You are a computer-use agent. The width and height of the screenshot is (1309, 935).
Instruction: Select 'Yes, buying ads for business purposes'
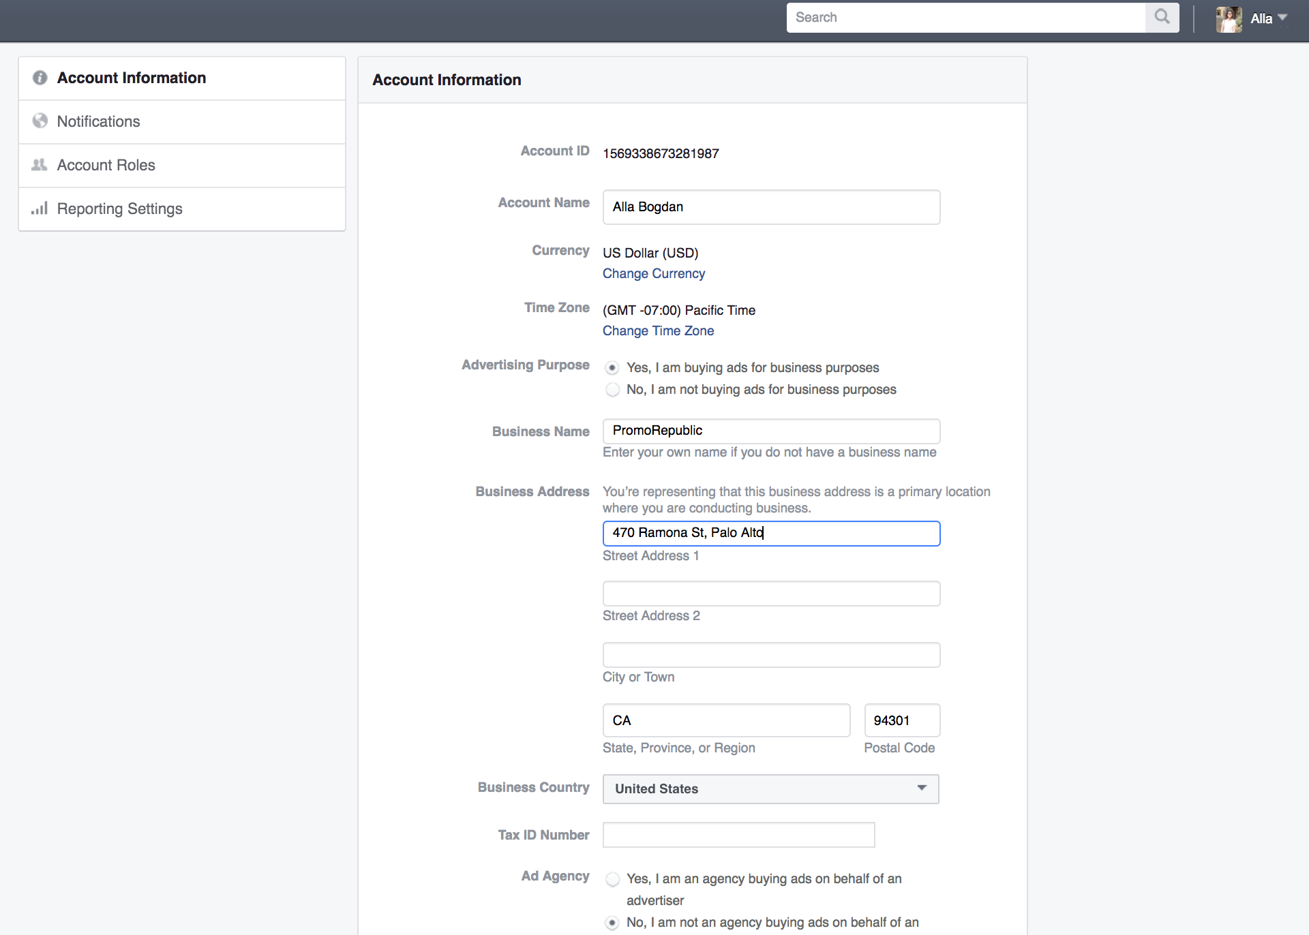[x=612, y=368]
